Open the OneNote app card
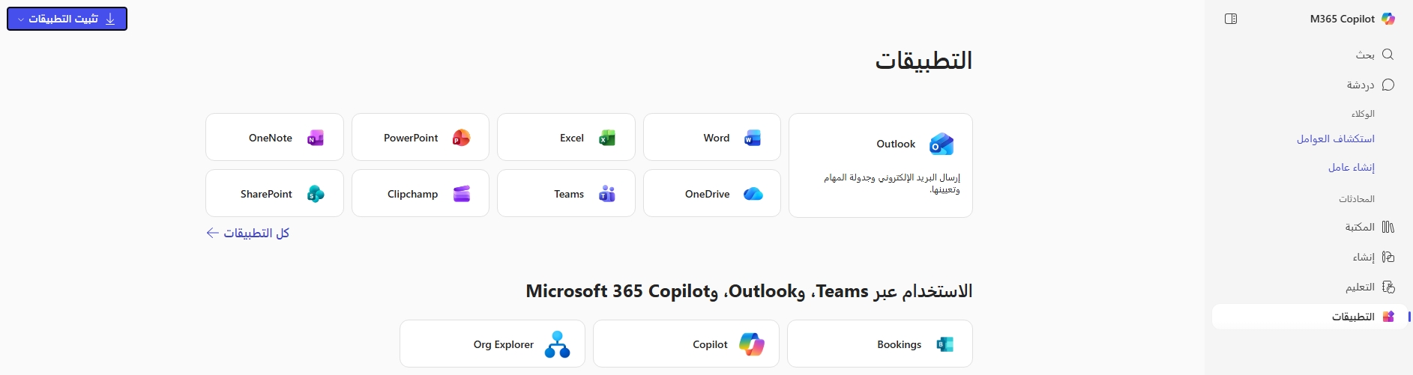Viewport: 1413px width, 375px height. click(274, 137)
